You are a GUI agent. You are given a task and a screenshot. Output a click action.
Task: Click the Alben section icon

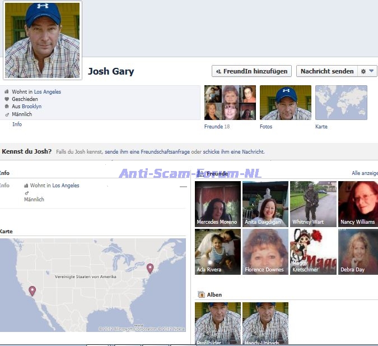201,294
